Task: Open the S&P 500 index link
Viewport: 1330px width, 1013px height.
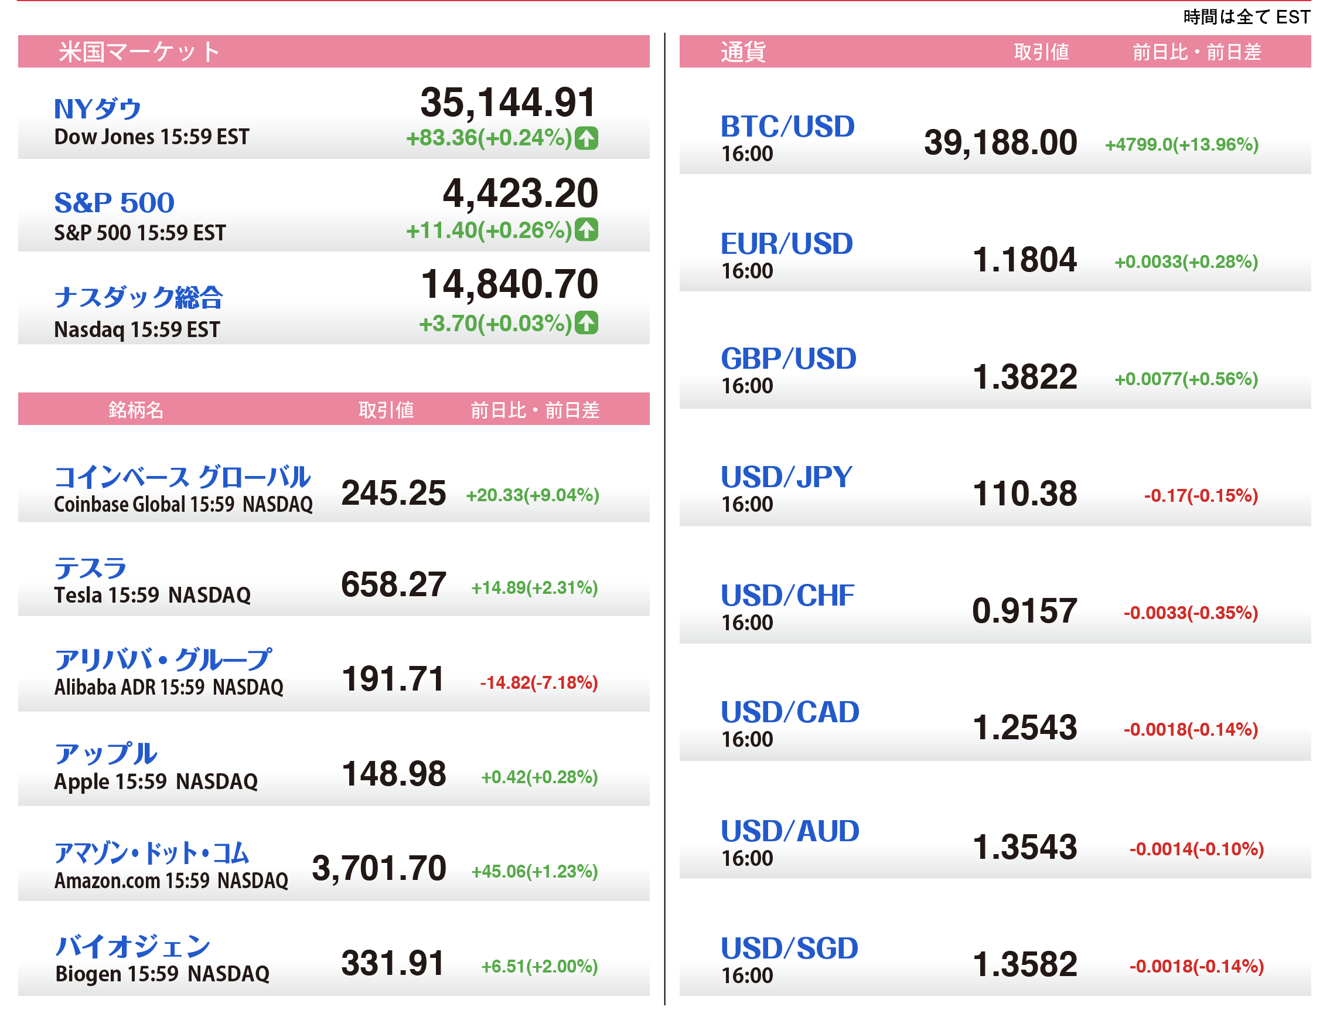Action: [x=114, y=203]
